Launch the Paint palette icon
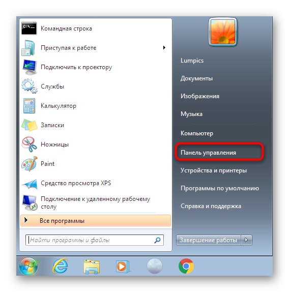The height and width of the screenshot is (292, 289). 29,164
